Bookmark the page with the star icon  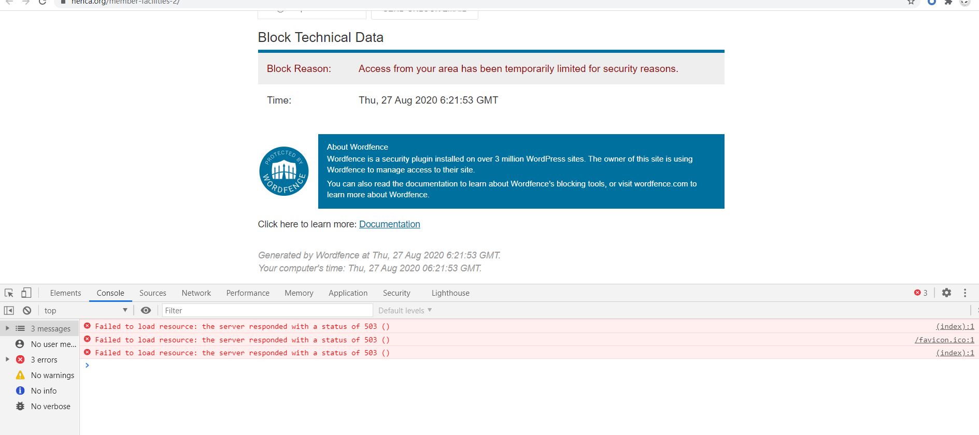pos(911,2)
